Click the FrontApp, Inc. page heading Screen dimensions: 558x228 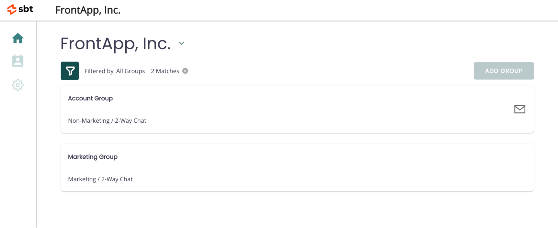pos(116,44)
